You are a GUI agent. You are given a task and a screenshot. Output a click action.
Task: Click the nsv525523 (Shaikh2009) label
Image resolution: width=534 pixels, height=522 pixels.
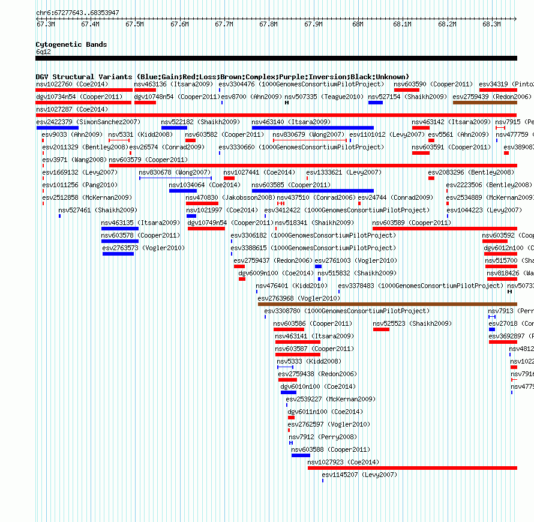(x=412, y=323)
